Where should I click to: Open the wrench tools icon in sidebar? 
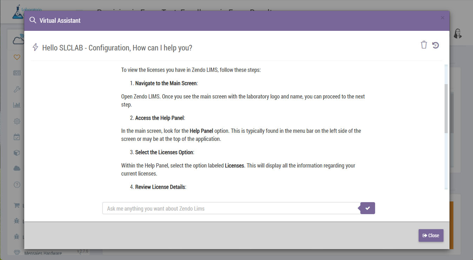pos(17,89)
